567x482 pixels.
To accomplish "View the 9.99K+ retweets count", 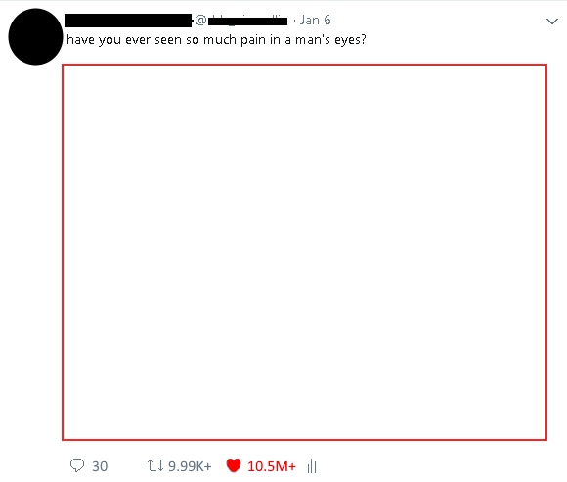I will click(190, 466).
